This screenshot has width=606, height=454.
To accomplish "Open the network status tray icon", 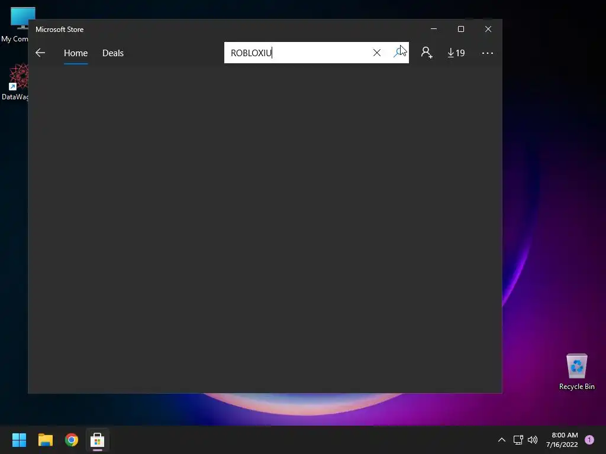I will pyautogui.click(x=518, y=440).
